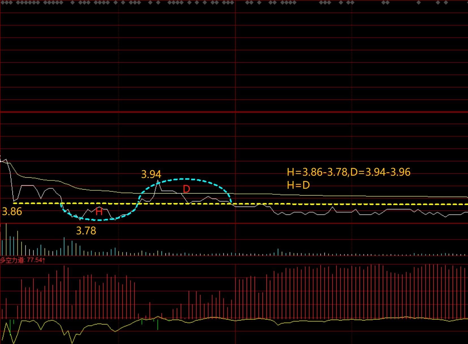Viewport: 468px width, 344px height.
Task: Select the H=3.86-3.78,D=3.94-3.96 annotation text
Action: click(x=349, y=172)
